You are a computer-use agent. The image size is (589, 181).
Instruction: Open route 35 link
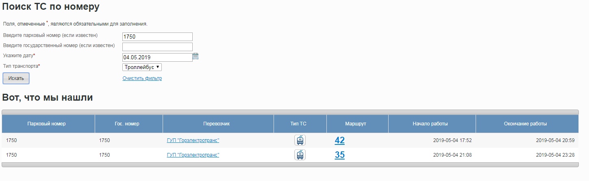(x=339, y=155)
